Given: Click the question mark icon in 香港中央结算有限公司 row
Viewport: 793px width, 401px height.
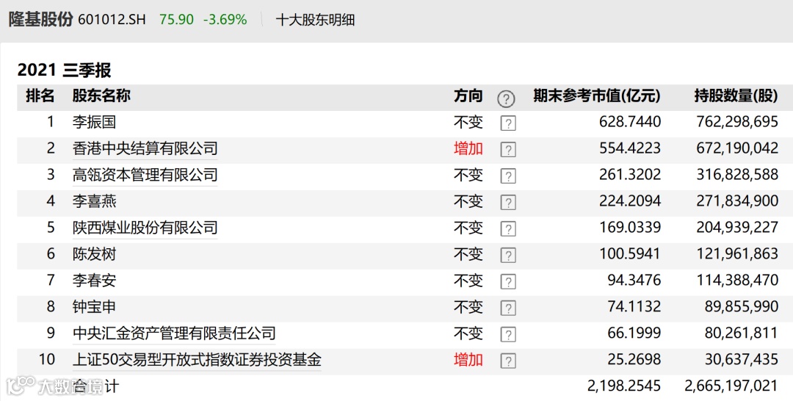Looking at the screenshot, I should click(x=508, y=149).
